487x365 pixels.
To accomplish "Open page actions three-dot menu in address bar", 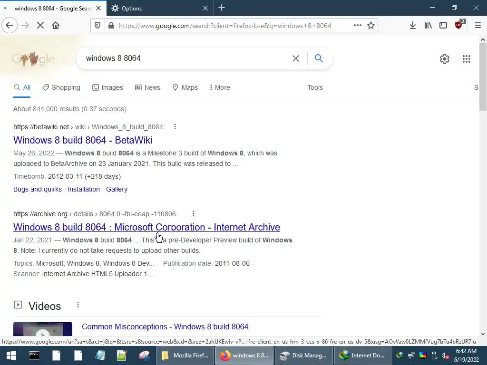I will pos(358,26).
